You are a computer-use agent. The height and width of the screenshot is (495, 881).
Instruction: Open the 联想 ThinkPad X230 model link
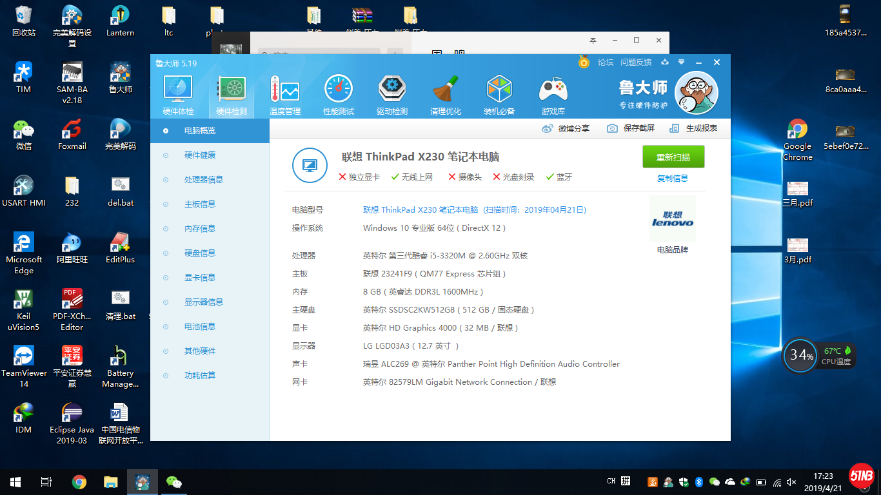tap(420, 210)
